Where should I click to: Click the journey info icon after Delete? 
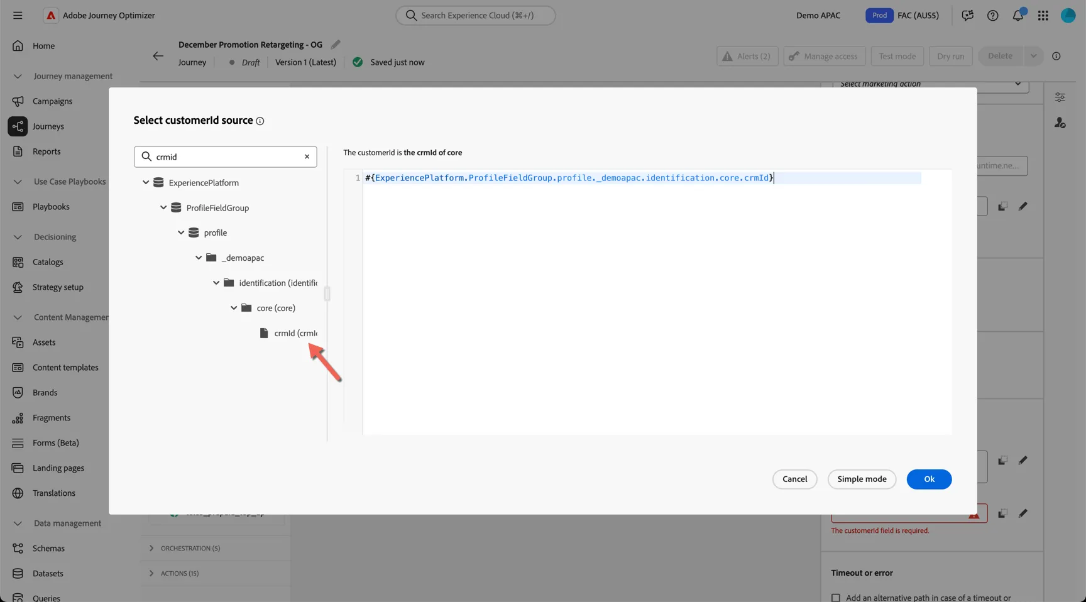1056,56
